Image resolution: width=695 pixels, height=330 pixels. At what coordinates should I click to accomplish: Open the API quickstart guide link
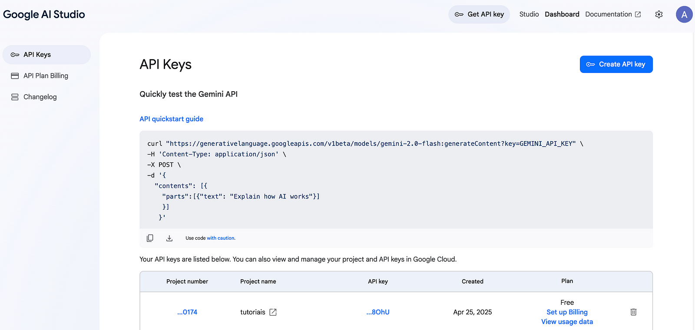[x=171, y=119]
